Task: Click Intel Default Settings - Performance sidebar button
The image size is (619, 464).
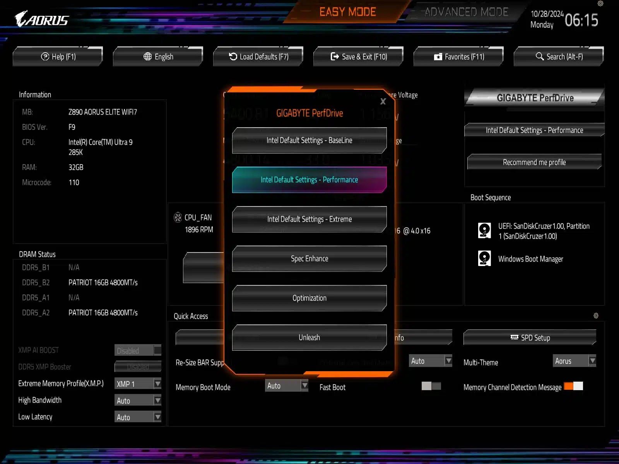Action: (x=534, y=130)
